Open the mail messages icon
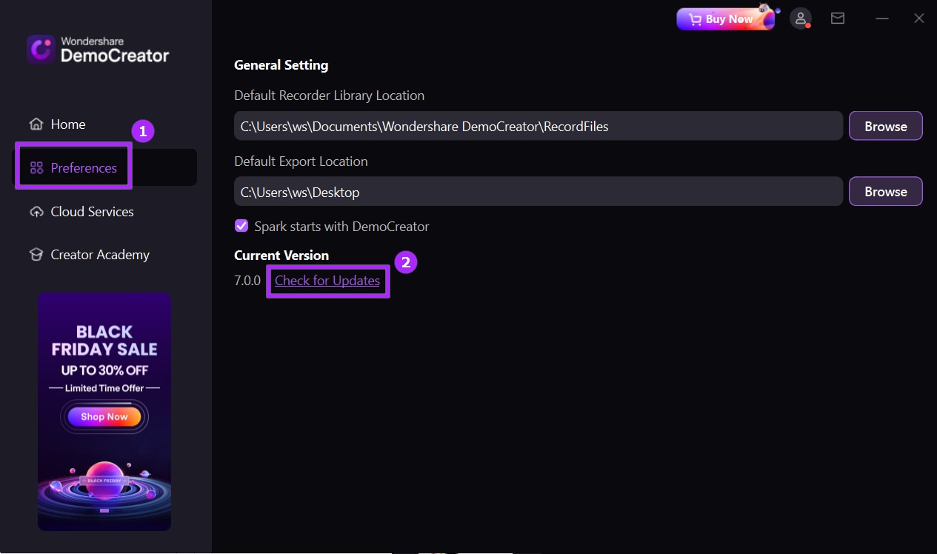 (838, 19)
